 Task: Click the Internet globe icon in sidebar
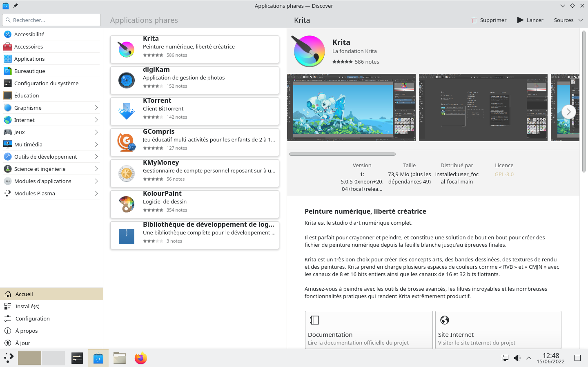7,120
